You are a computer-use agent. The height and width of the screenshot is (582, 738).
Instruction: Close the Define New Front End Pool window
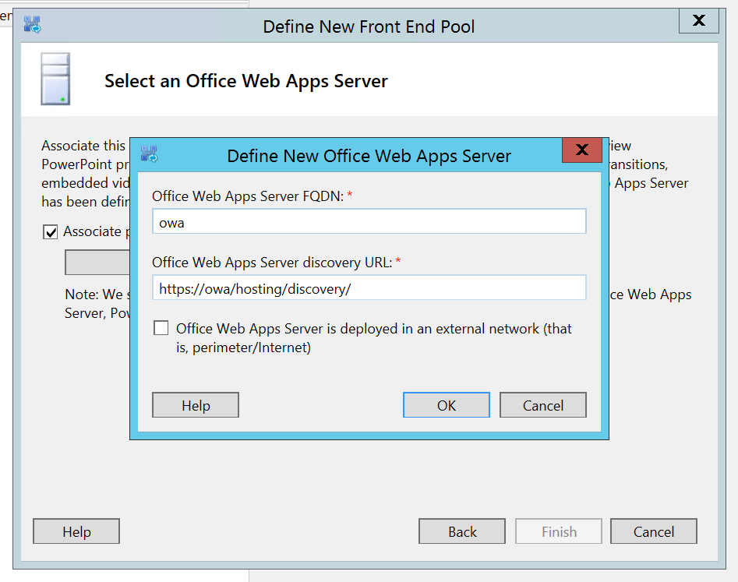699,21
